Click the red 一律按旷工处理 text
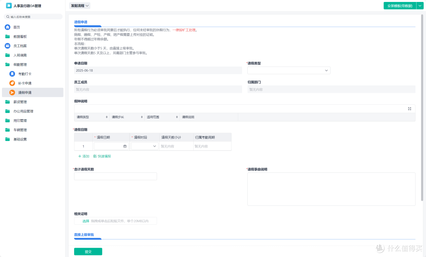Viewport: 426px width, 257px height. coord(184,30)
